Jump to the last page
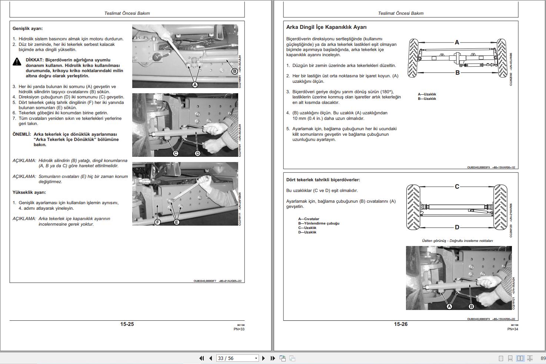The image size is (546, 364). 273,358
